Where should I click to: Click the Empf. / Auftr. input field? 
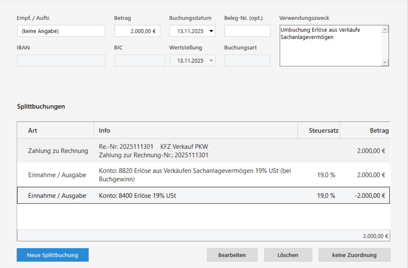coord(61,31)
